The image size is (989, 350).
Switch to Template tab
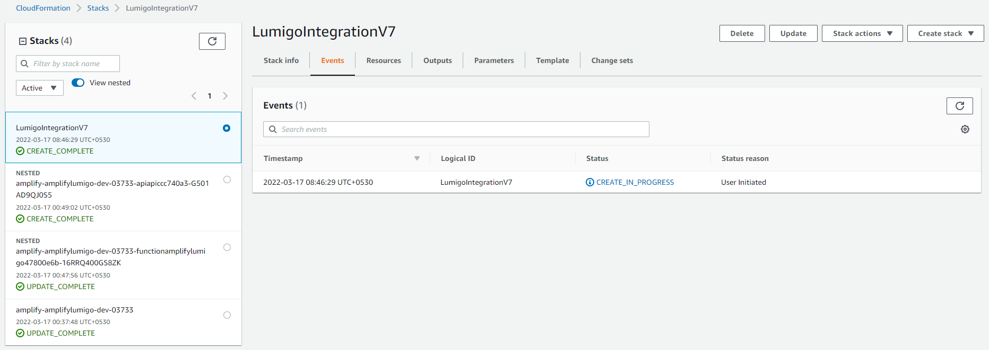click(x=552, y=60)
